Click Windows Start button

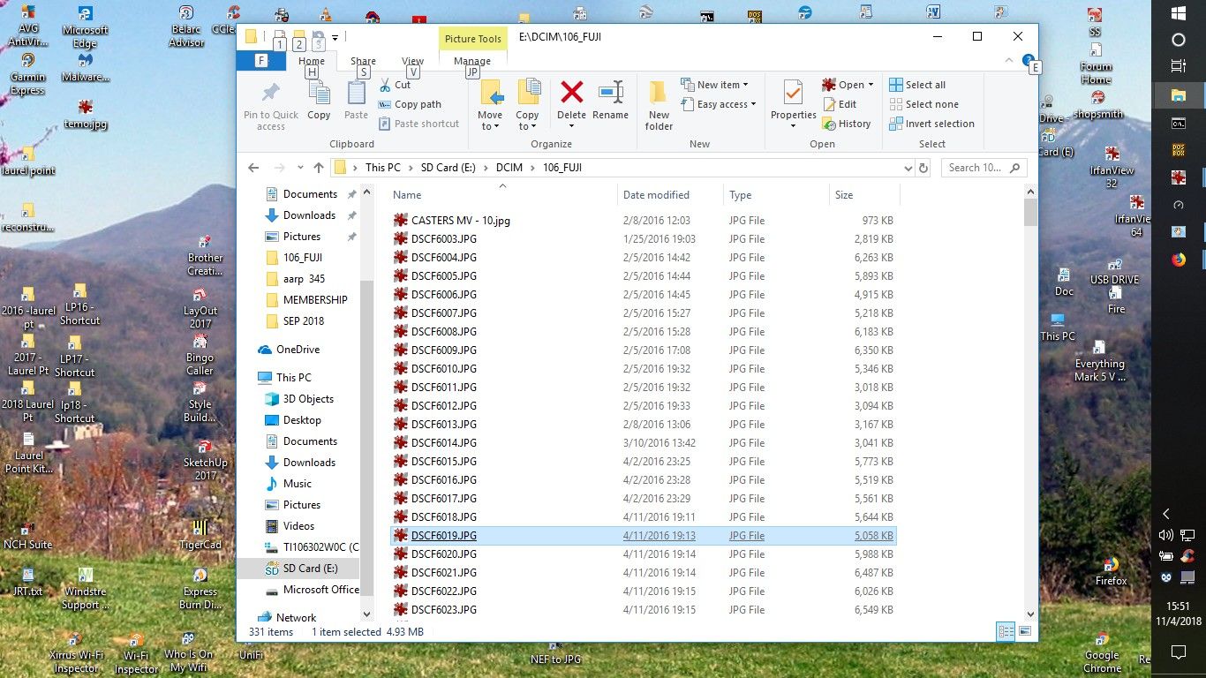point(1178,12)
